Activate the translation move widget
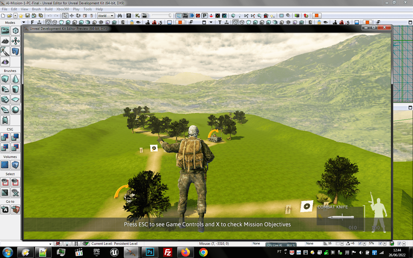The width and height of the screenshot is (413, 258). (x=72, y=16)
